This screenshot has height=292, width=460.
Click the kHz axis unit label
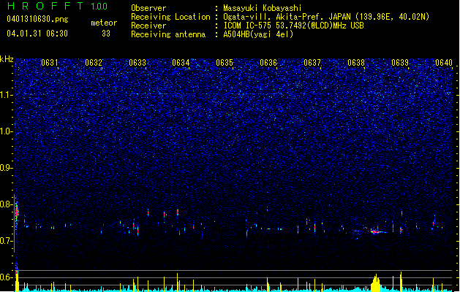click(x=7, y=59)
